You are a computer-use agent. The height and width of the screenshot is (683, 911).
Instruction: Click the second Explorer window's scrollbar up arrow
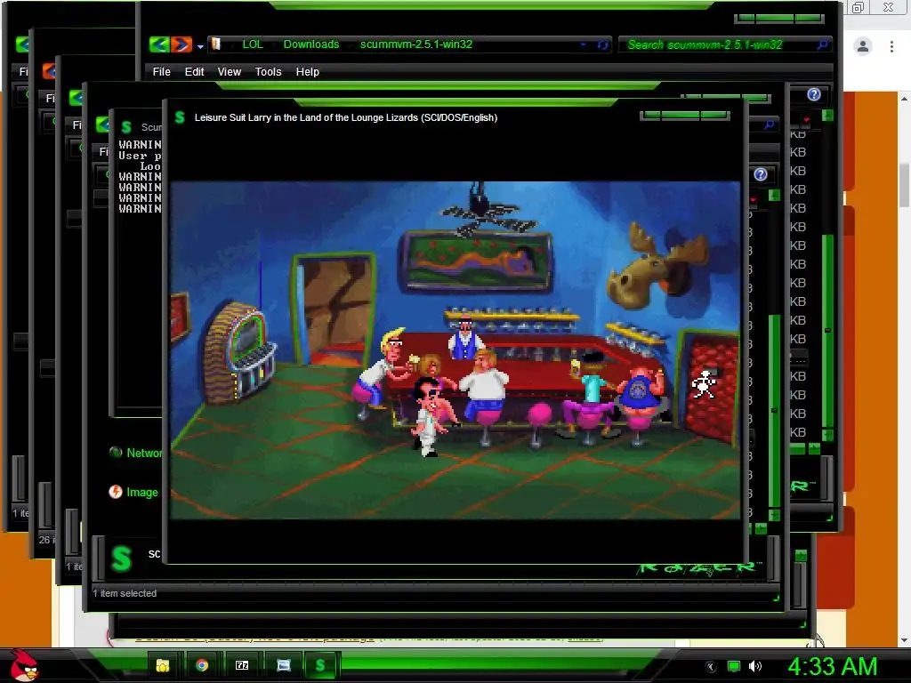(x=774, y=195)
